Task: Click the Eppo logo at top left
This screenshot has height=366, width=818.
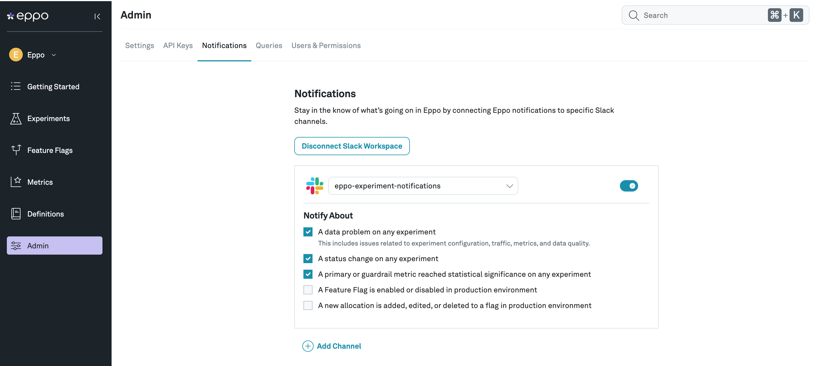Action: (27, 16)
